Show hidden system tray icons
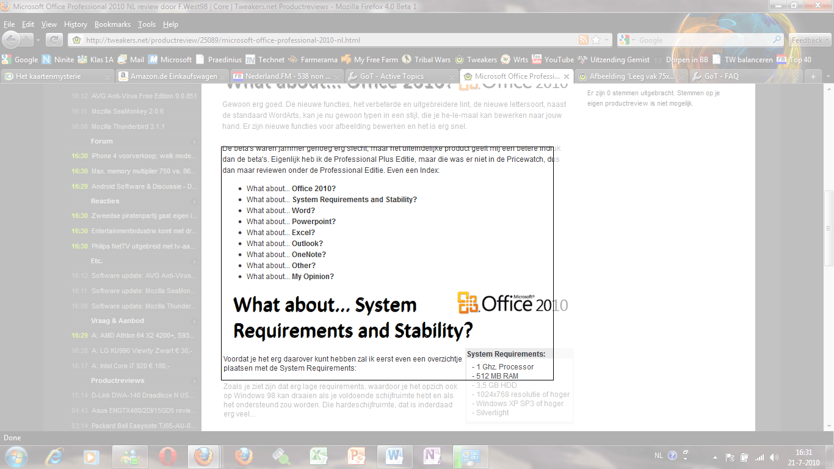Screen dimensions: 834x469 [x=716, y=457]
